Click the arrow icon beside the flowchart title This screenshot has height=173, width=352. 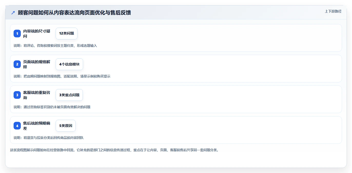coord(13,13)
